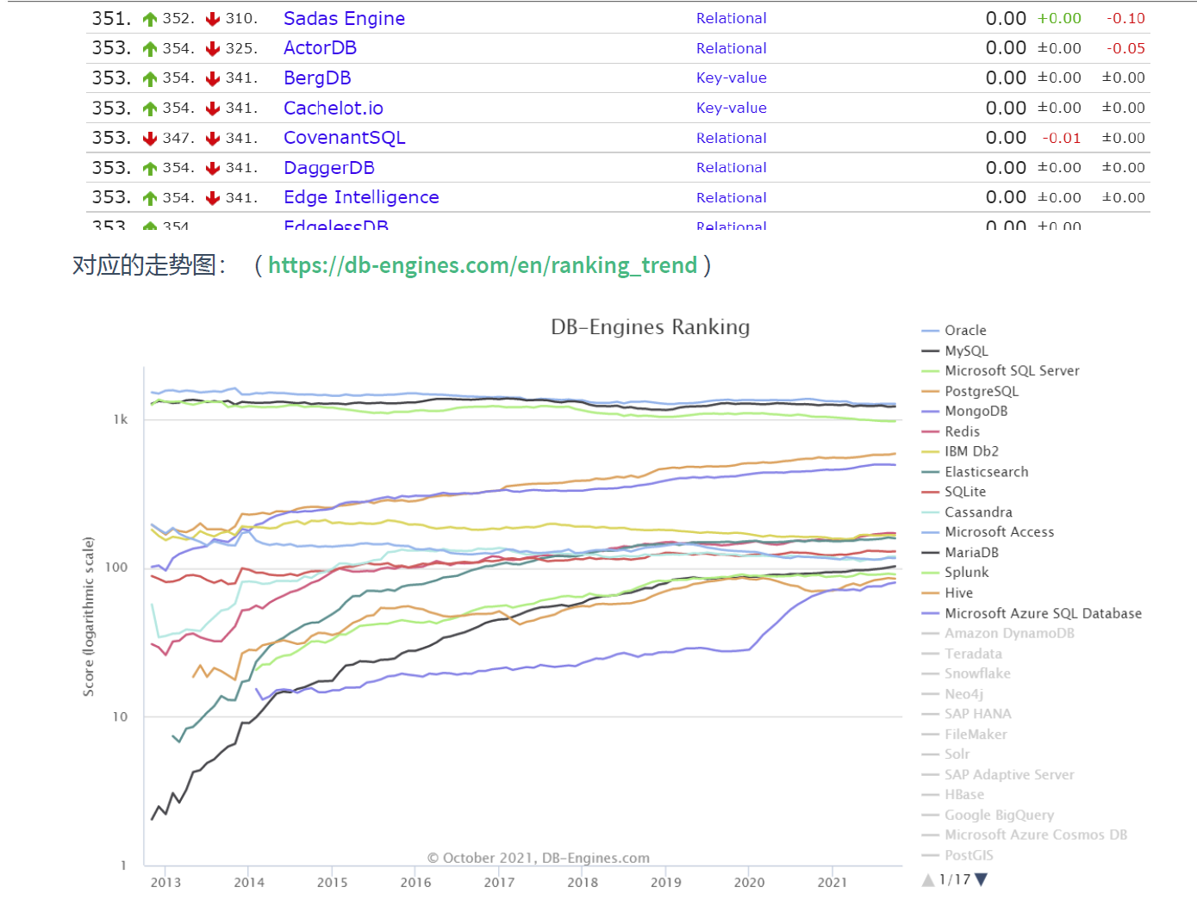Screen dimensions: 1197x912
Task: Click Relational type in DaggerDB row
Action: tap(731, 168)
